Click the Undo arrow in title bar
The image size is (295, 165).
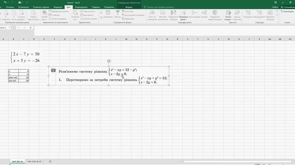tap(5, 2)
